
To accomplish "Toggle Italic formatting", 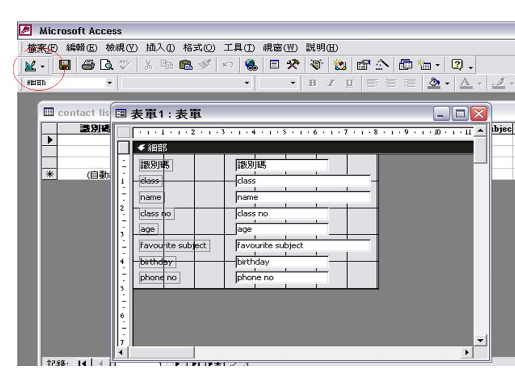I will click(331, 84).
